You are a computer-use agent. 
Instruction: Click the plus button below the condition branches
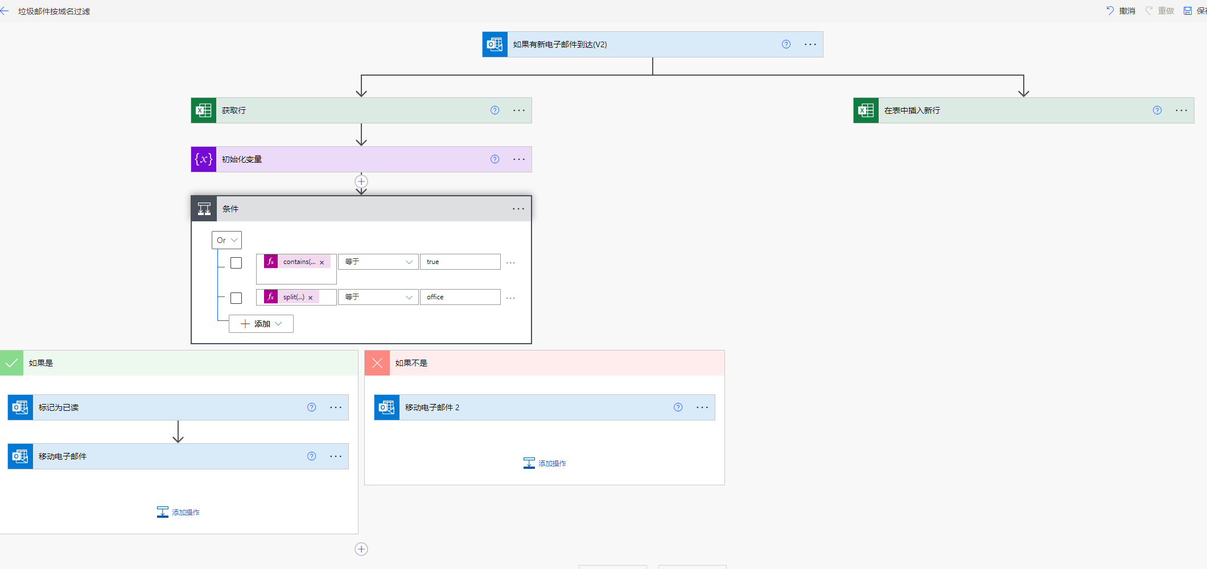pos(361,549)
